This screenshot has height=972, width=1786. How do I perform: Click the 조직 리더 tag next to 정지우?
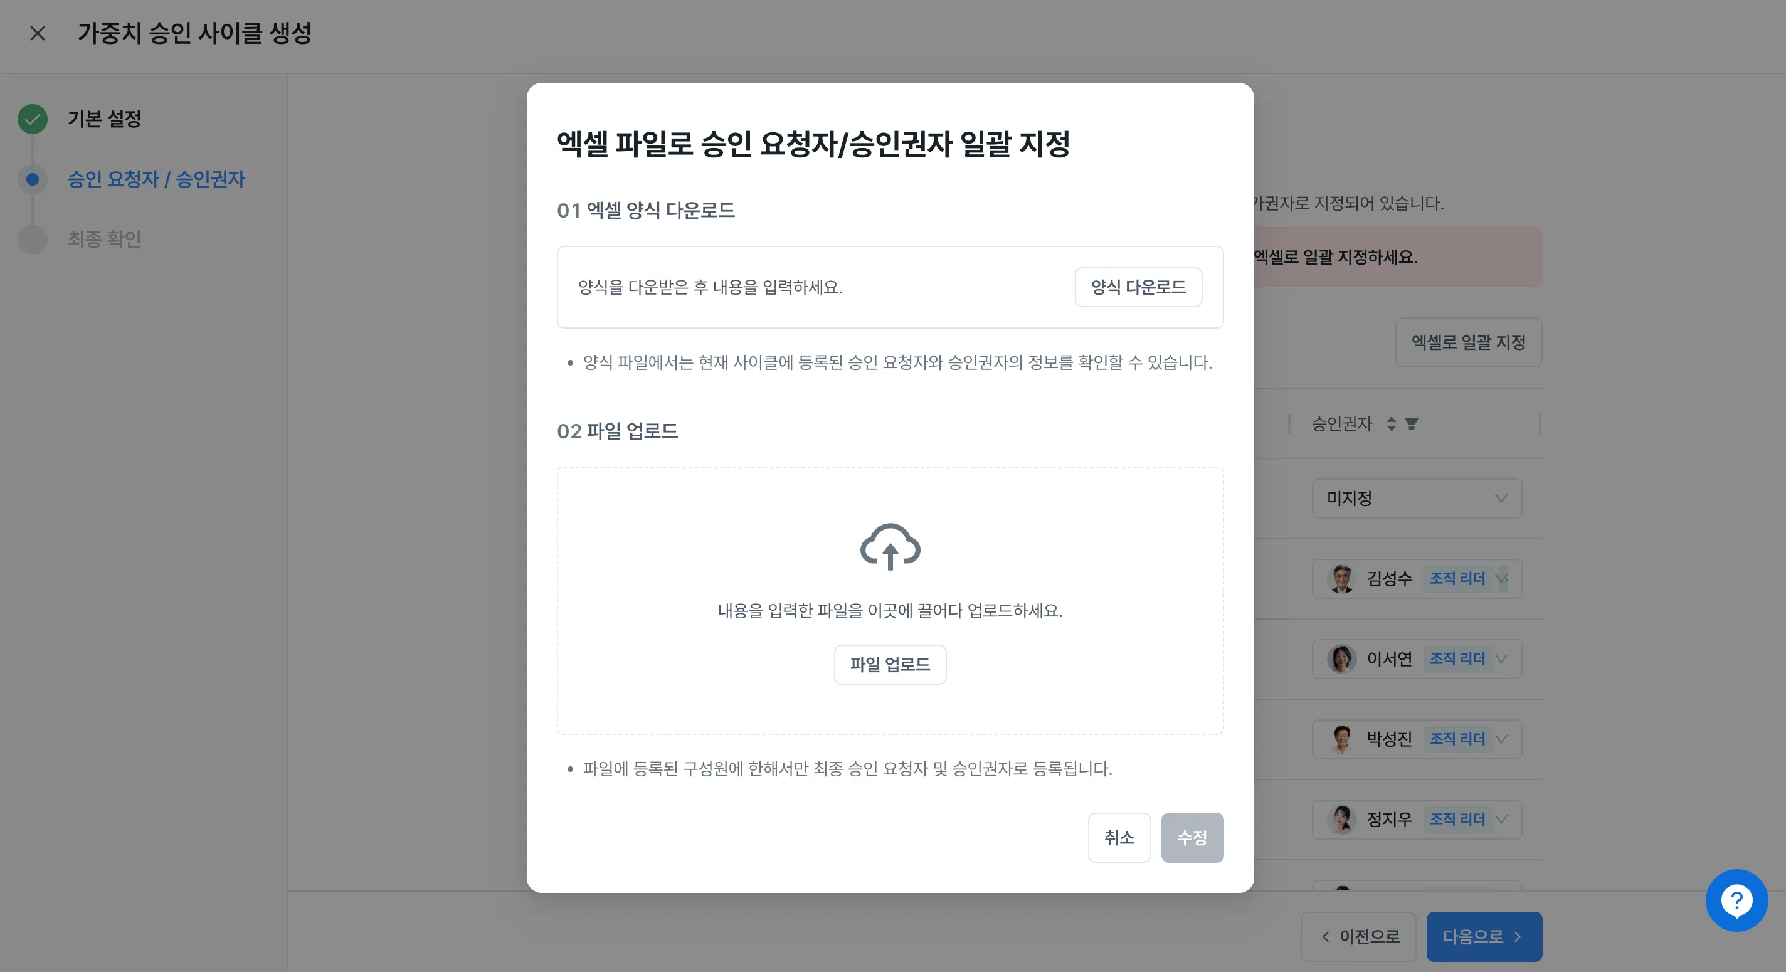[1457, 820]
